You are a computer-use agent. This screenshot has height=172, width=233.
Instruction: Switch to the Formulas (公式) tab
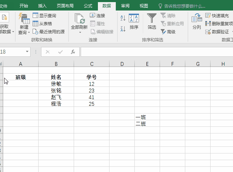click(x=88, y=6)
